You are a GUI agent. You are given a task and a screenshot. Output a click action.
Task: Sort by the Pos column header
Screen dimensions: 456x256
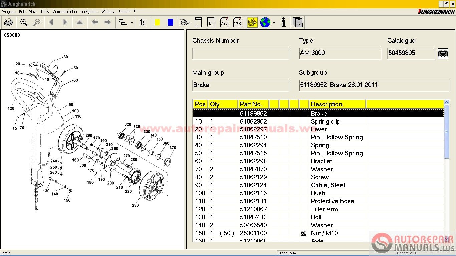200,104
